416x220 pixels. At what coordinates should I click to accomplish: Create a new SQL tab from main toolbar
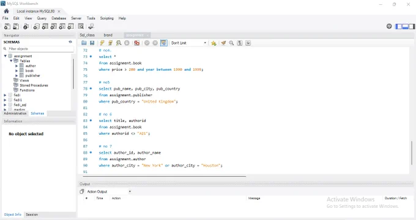7,26
